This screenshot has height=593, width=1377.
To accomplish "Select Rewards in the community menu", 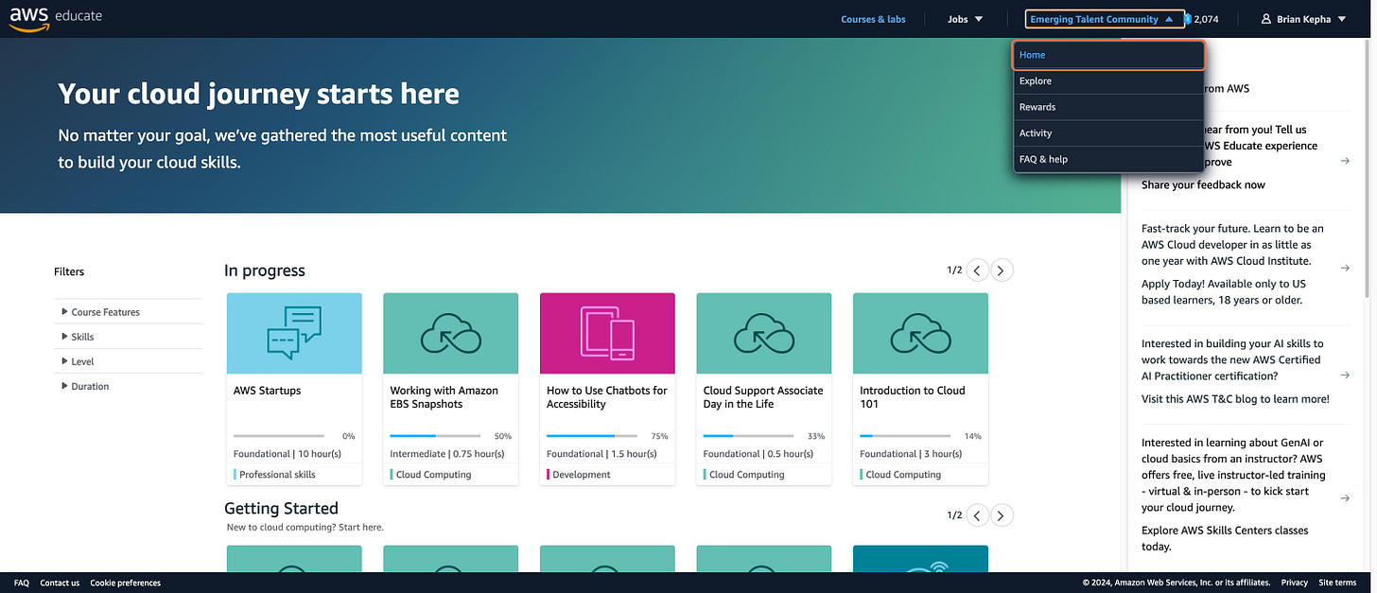I will click(1108, 107).
